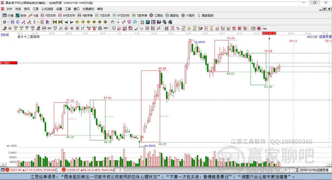Click the save floppy disk icon
332x180 pixels.
[159, 22]
